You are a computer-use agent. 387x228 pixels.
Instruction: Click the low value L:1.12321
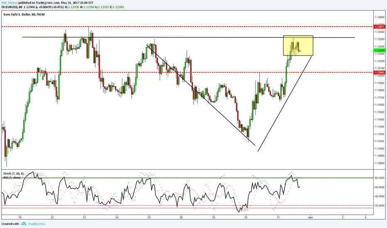tap(102, 7)
